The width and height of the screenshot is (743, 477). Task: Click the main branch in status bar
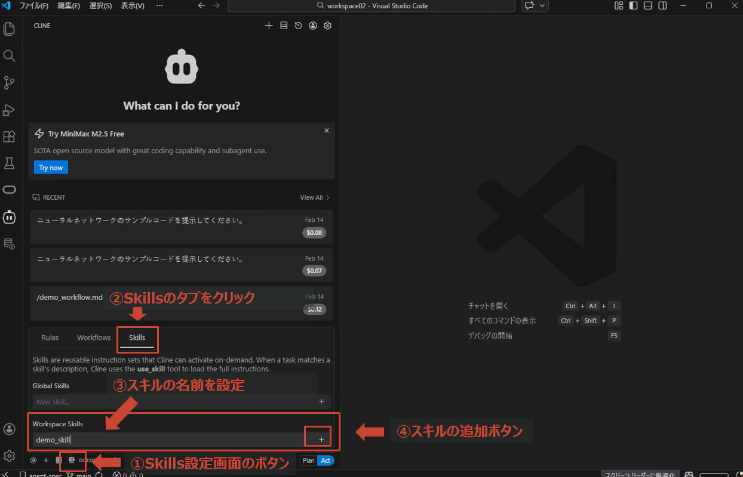(x=78, y=475)
